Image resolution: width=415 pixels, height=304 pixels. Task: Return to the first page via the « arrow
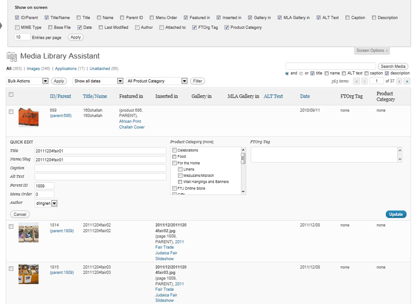click(357, 81)
